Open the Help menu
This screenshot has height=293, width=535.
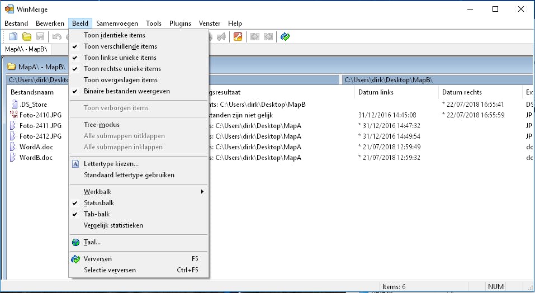pyautogui.click(x=235, y=23)
